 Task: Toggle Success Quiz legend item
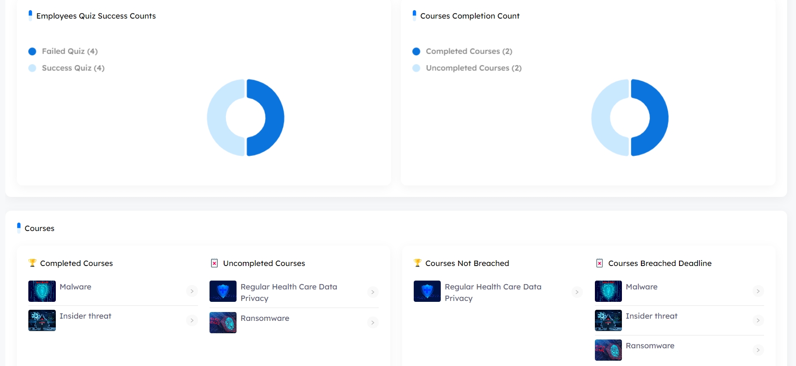(x=66, y=68)
